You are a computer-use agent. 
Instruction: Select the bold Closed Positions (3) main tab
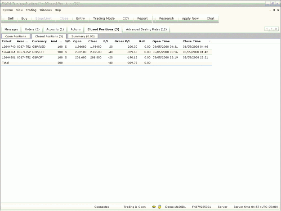pyautogui.click(x=103, y=29)
